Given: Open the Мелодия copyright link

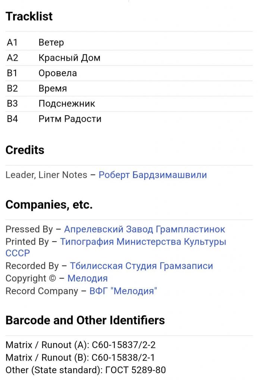Looking at the screenshot, I should pos(88,278).
